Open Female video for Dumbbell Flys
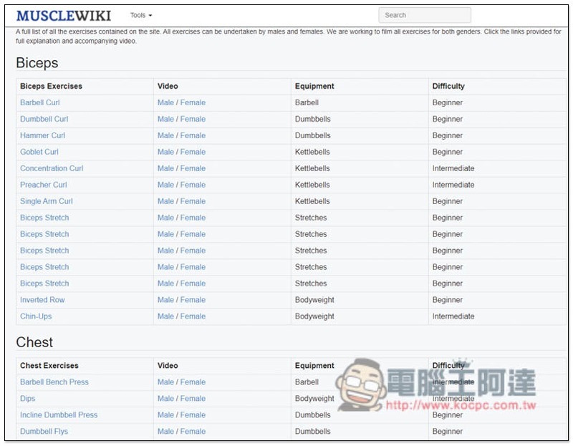 193,432
